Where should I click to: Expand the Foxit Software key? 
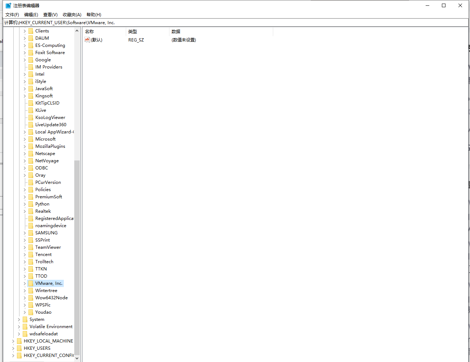(x=25, y=53)
